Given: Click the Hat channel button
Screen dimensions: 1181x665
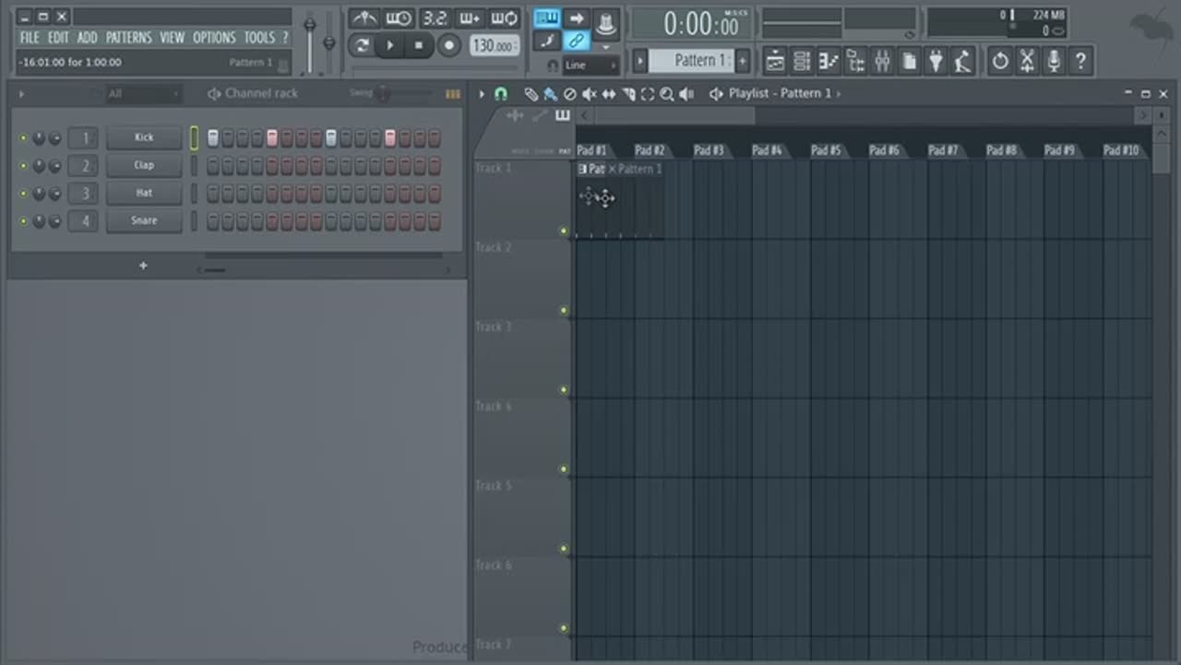Looking at the screenshot, I should coord(144,193).
